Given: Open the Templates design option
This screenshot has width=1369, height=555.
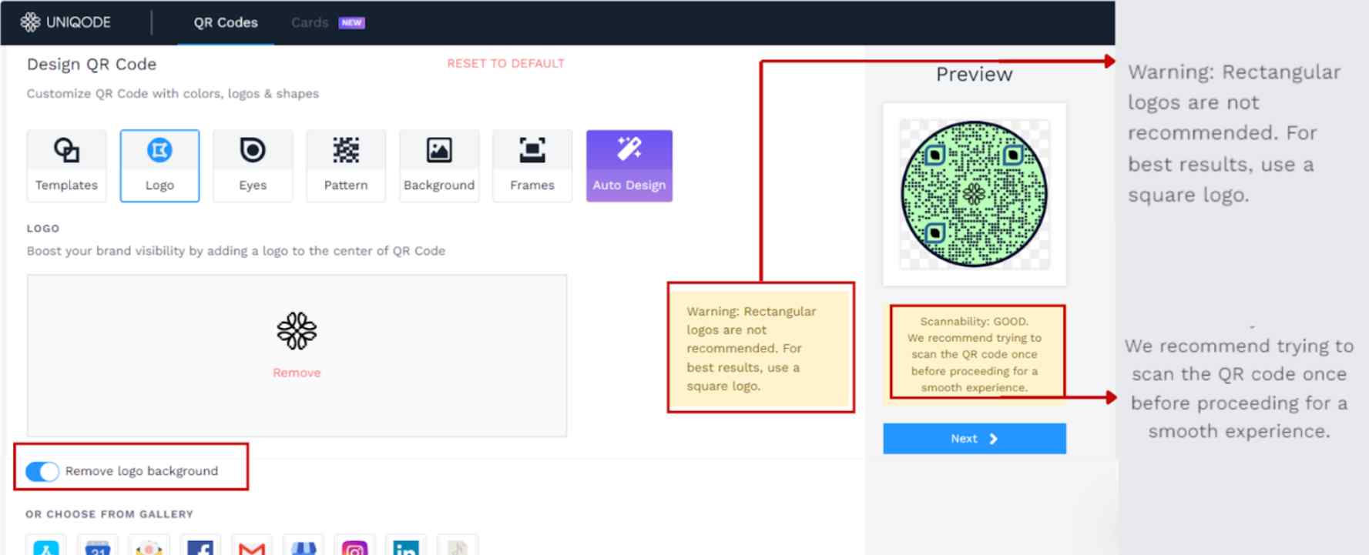Looking at the screenshot, I should (x=66, y=165).
